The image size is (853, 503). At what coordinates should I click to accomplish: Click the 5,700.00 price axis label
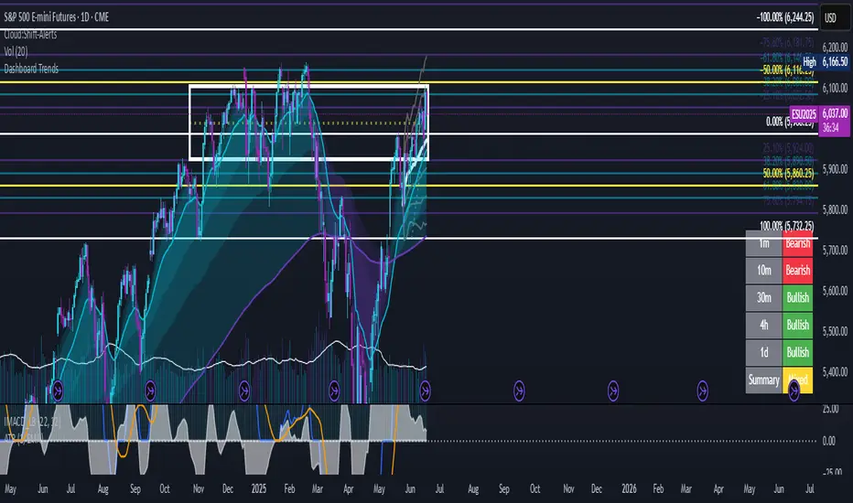click(835, 251)
